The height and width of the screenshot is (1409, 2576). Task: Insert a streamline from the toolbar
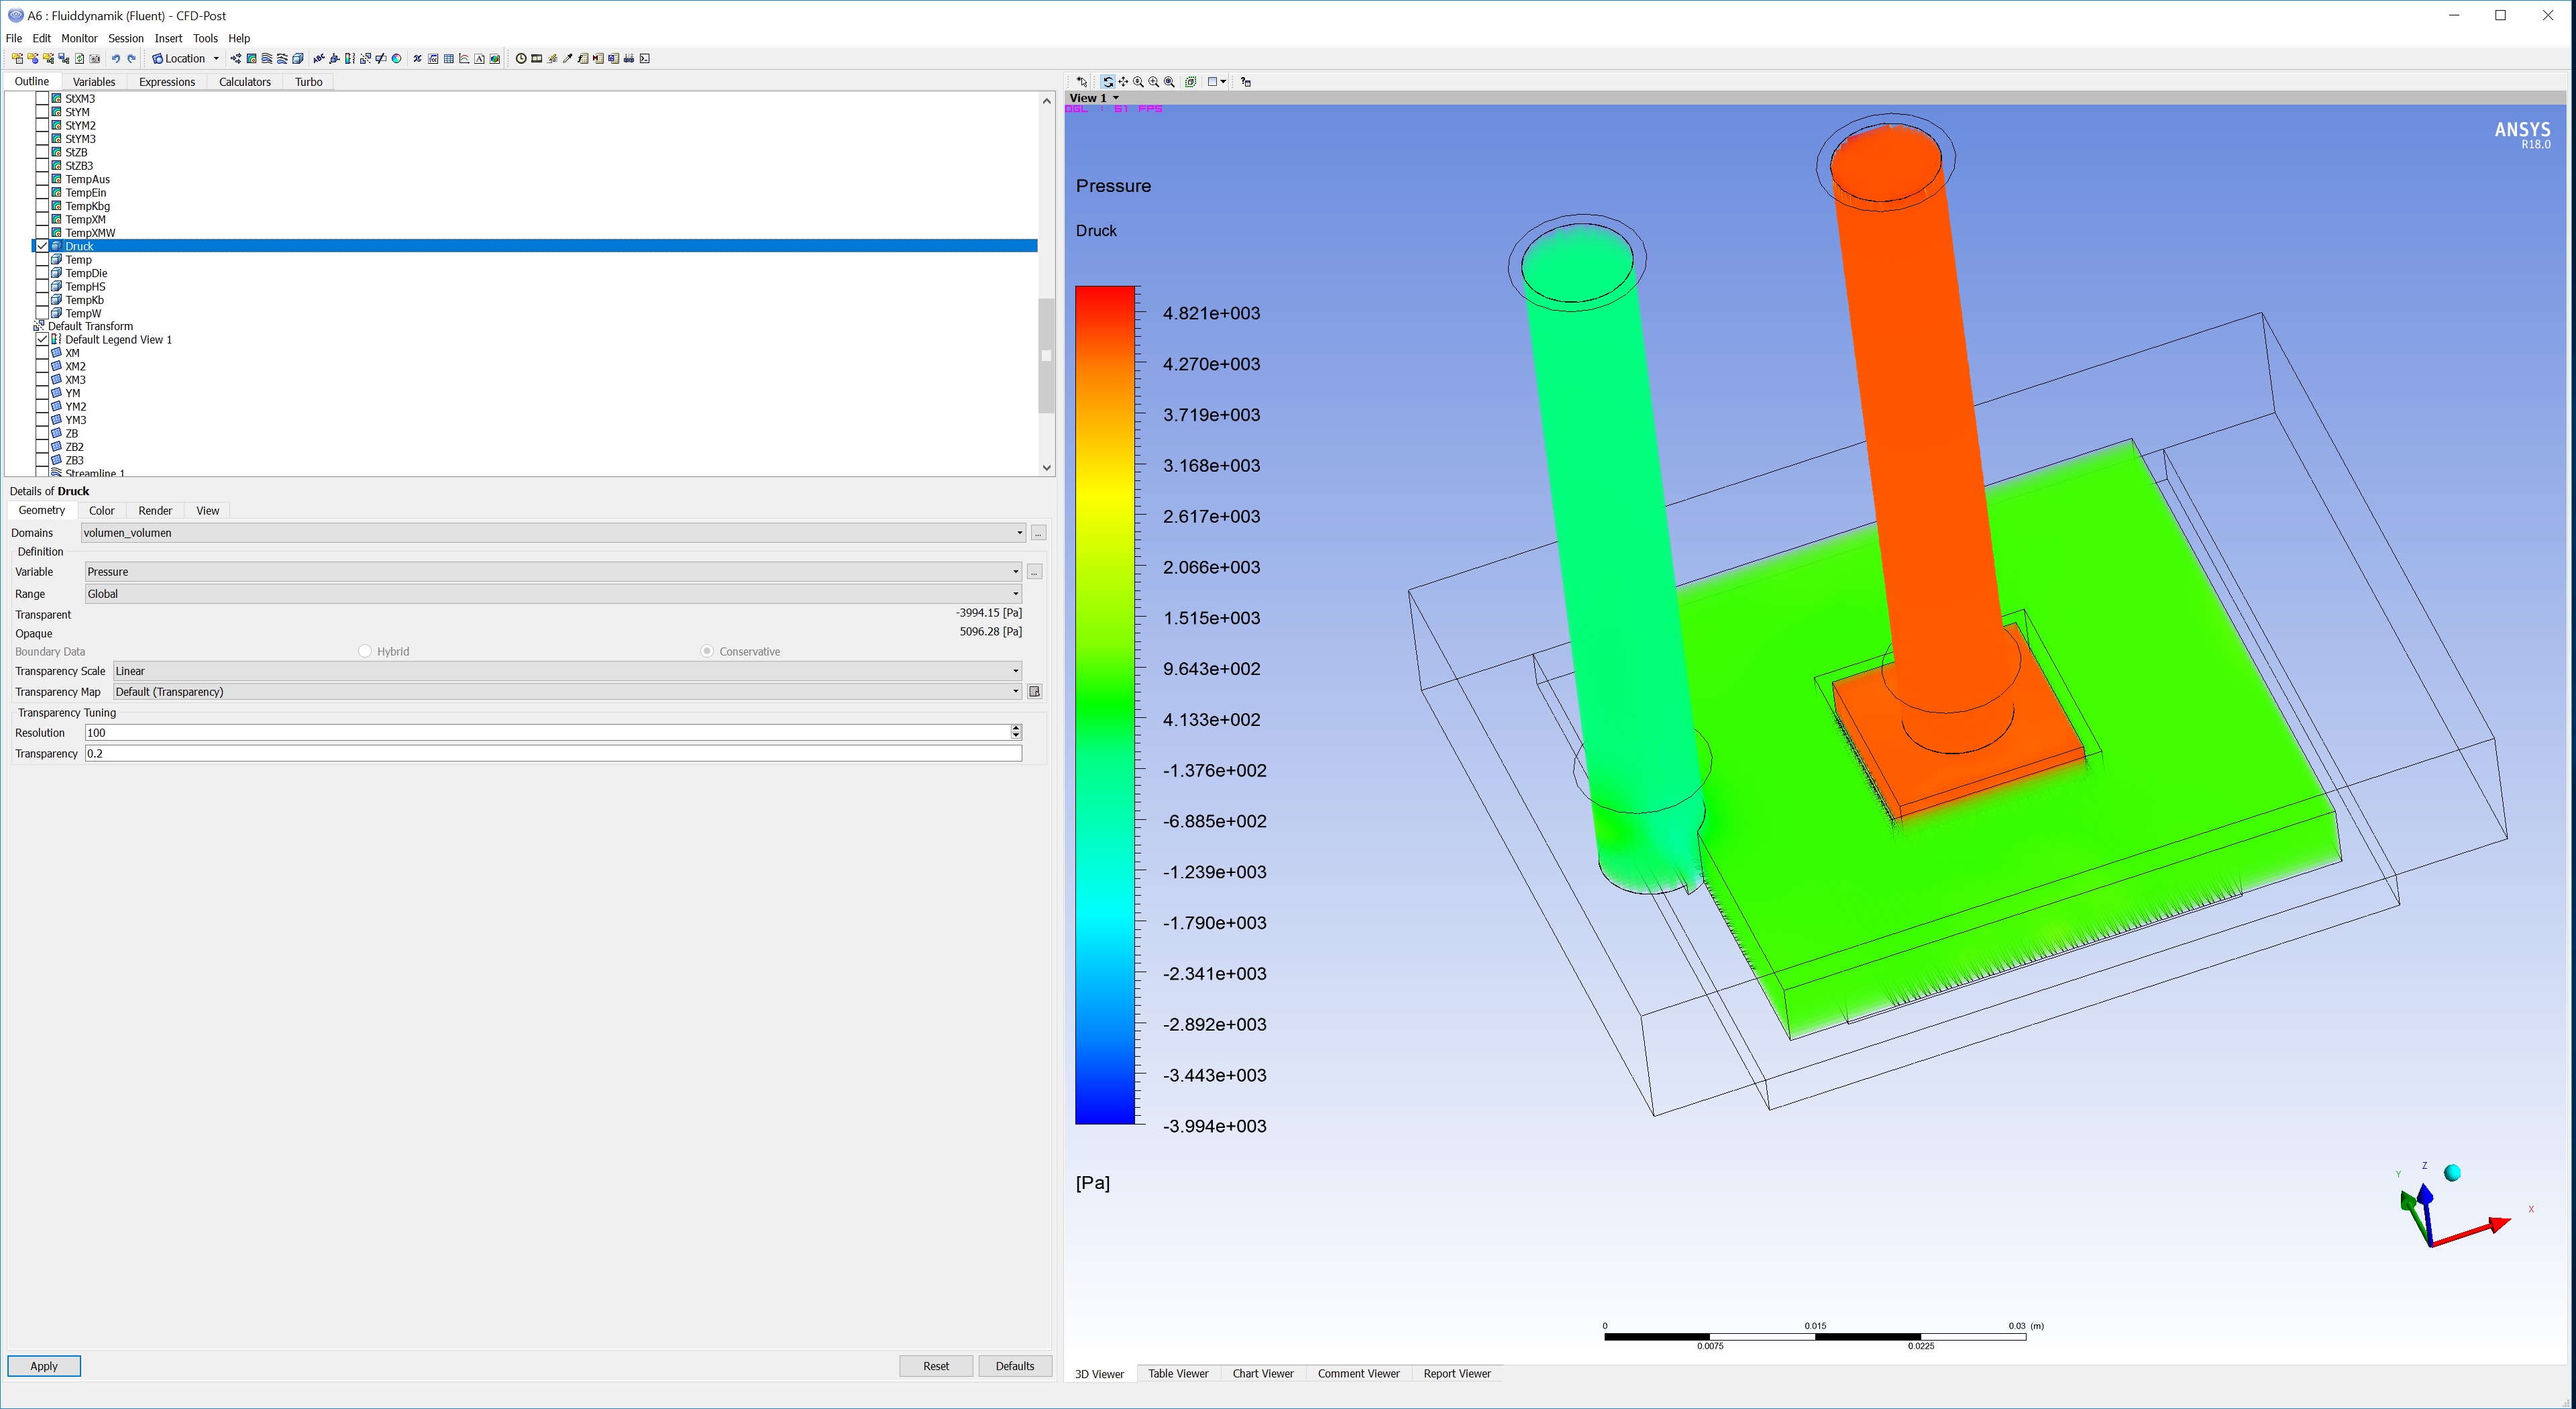(x=267, y=59)
